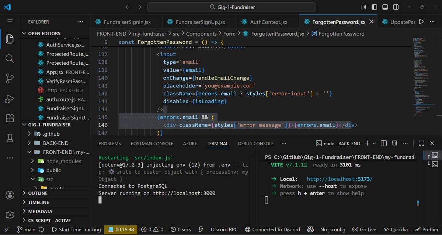Click the editor minimap code overview
The width and height of the screenshot is (442, 235).
(425, 77)
